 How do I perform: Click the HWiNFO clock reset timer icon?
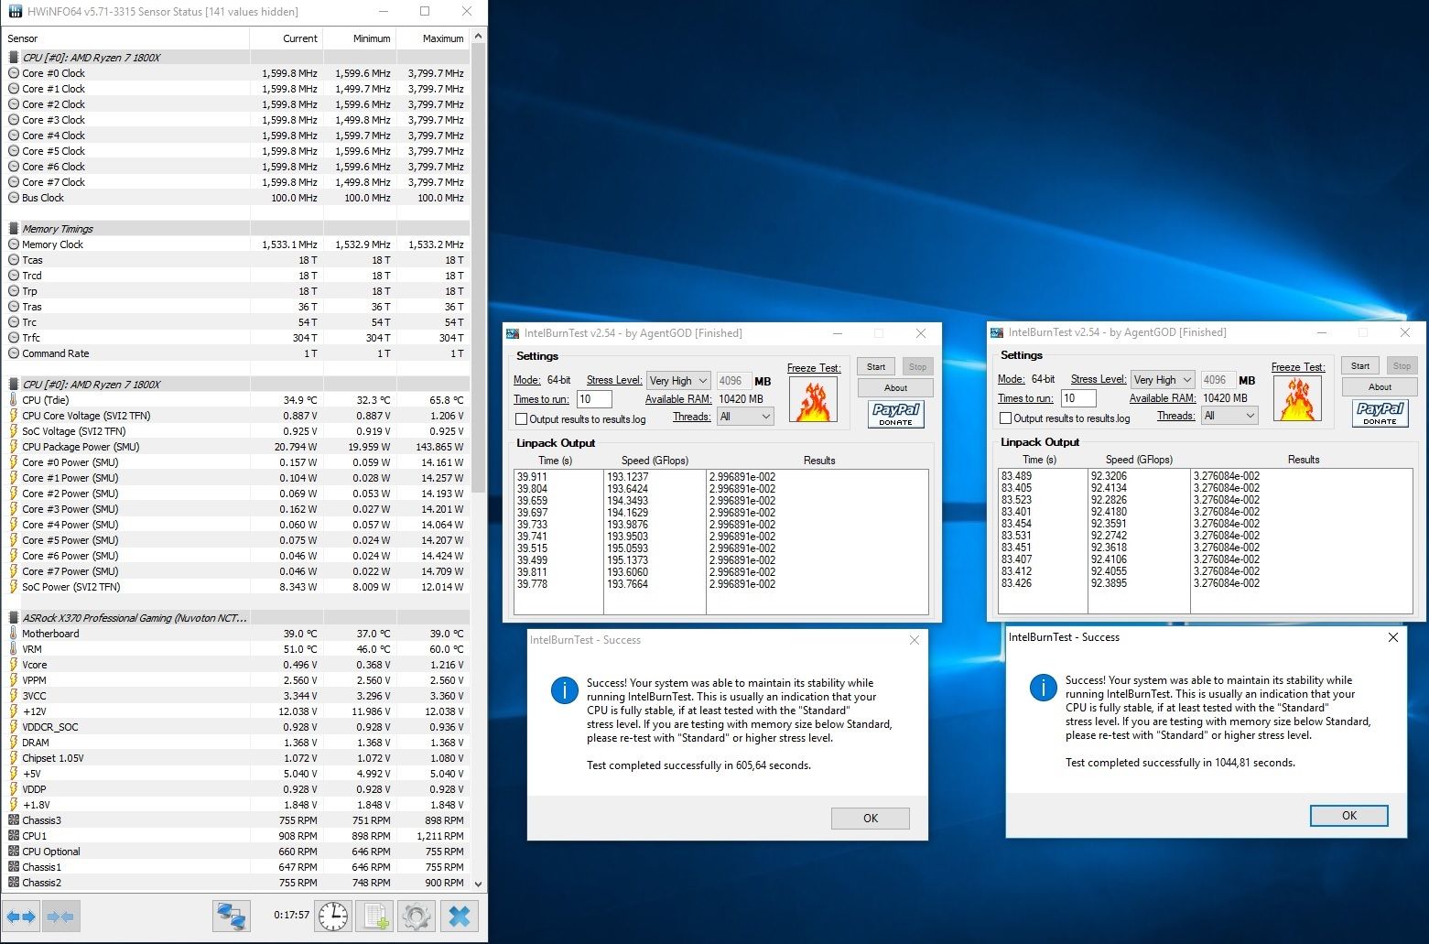coord(334,916)
